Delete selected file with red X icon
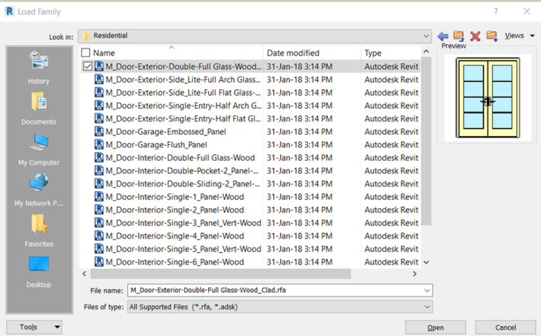The image size is (541, 336). tap(475, 36)
